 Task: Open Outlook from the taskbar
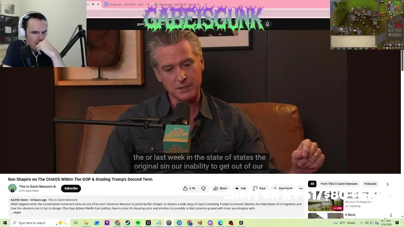point(97,223)
